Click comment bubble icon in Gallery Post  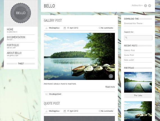[100, 28]
